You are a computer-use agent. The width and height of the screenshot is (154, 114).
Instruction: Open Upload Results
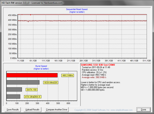(x=32, y=110)
